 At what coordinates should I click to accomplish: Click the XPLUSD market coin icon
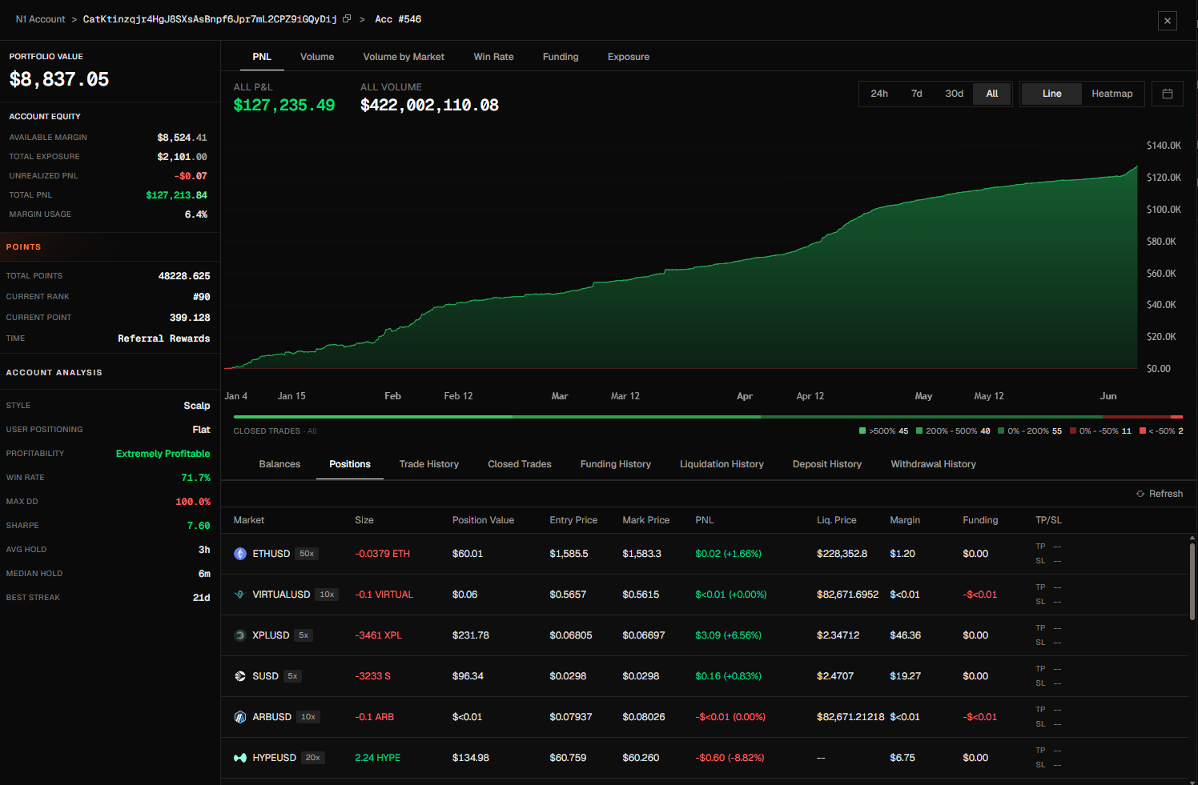240,635
